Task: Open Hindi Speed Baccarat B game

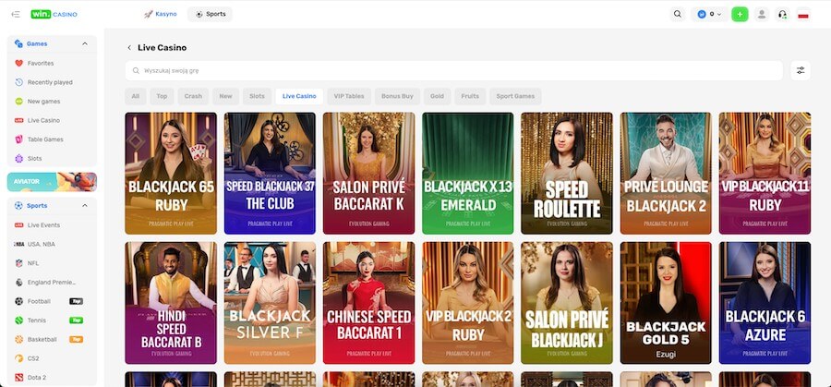Action: pyautogui.click(x=171, y=303)
